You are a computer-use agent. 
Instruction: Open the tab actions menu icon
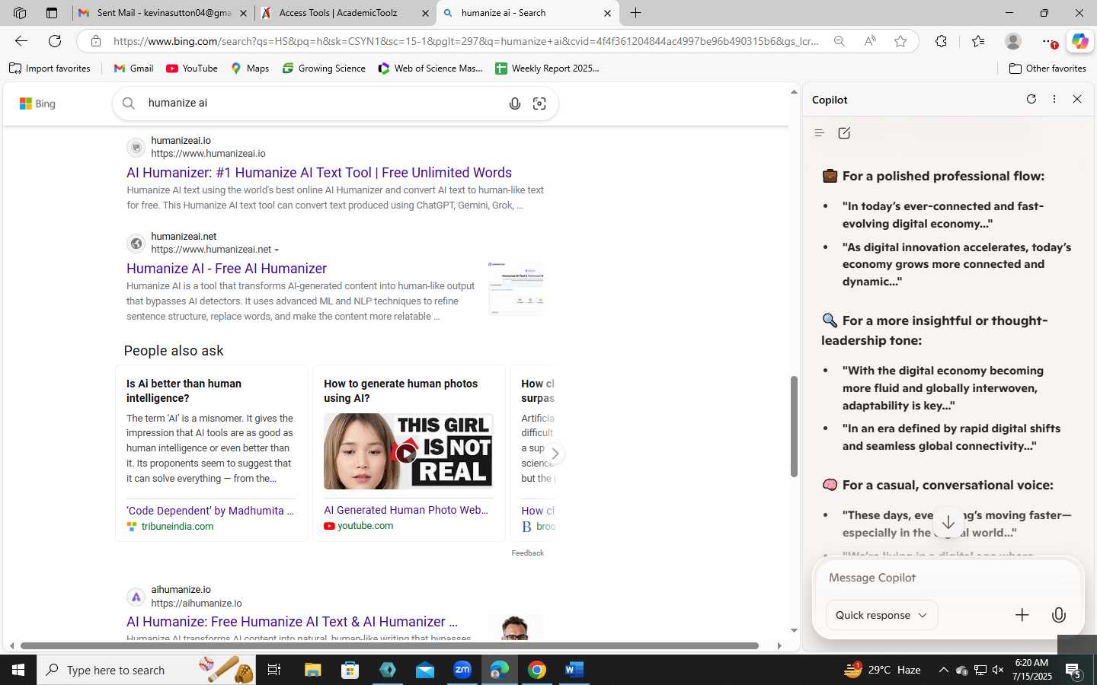pyautogui.click(x=52, y=13)
